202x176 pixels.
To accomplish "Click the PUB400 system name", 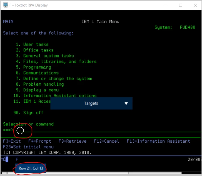I will click(188, 27).
